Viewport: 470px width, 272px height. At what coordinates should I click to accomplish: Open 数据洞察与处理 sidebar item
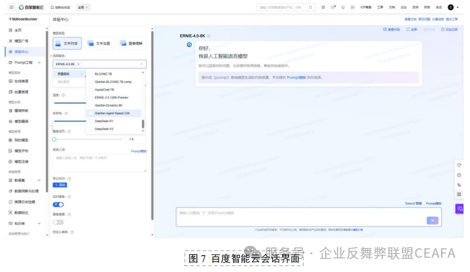pyautogui.click(x=24, y=191)
